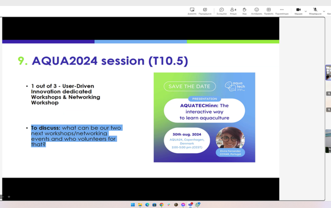This screenshot has width=331, height=208.
Task: Change the meeting view (Προβολή) layout
Action: [x=269, y=10]
